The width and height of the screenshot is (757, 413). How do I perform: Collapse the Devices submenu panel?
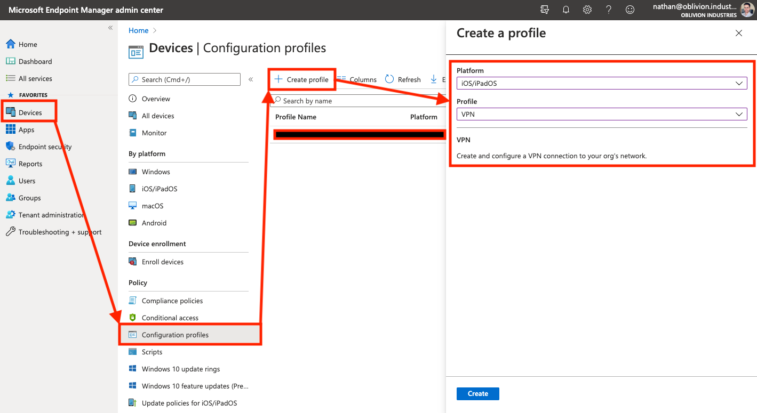click(x=251, y=79)
